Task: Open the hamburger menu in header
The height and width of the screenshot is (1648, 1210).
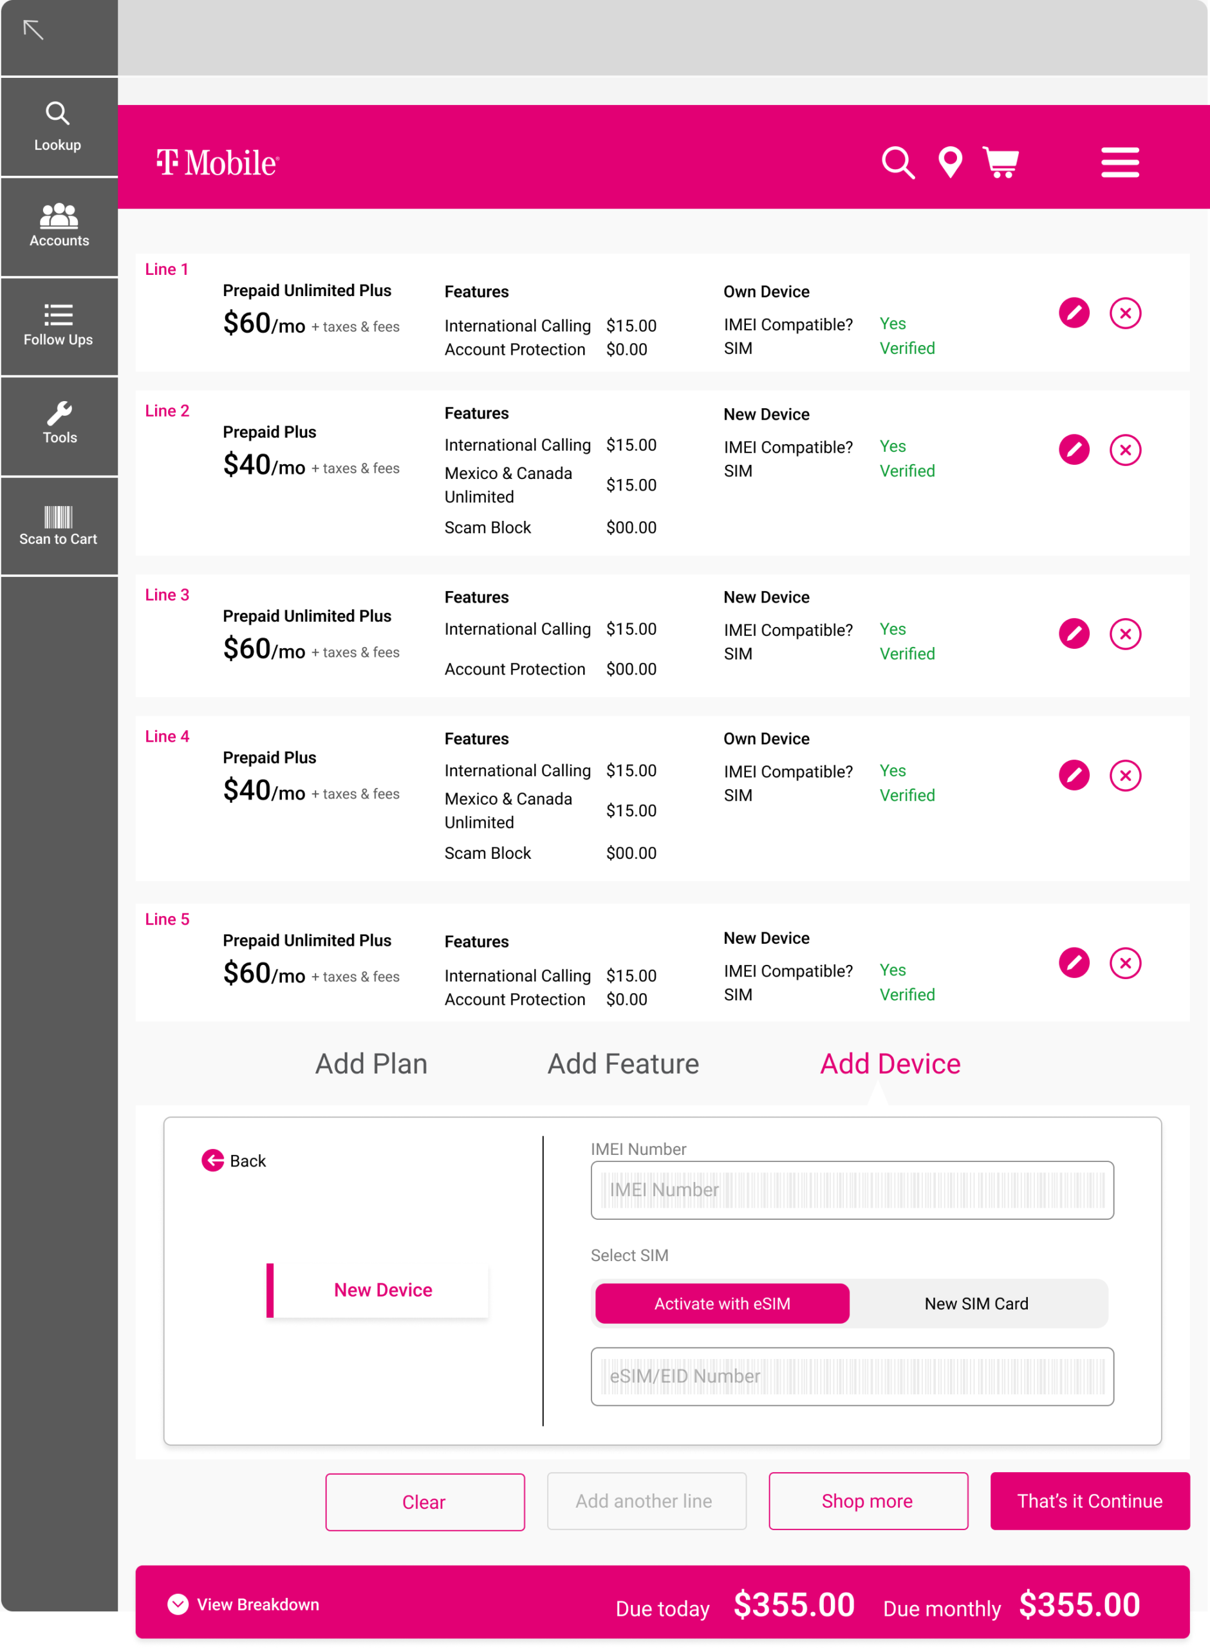Action: [1119, 163]
